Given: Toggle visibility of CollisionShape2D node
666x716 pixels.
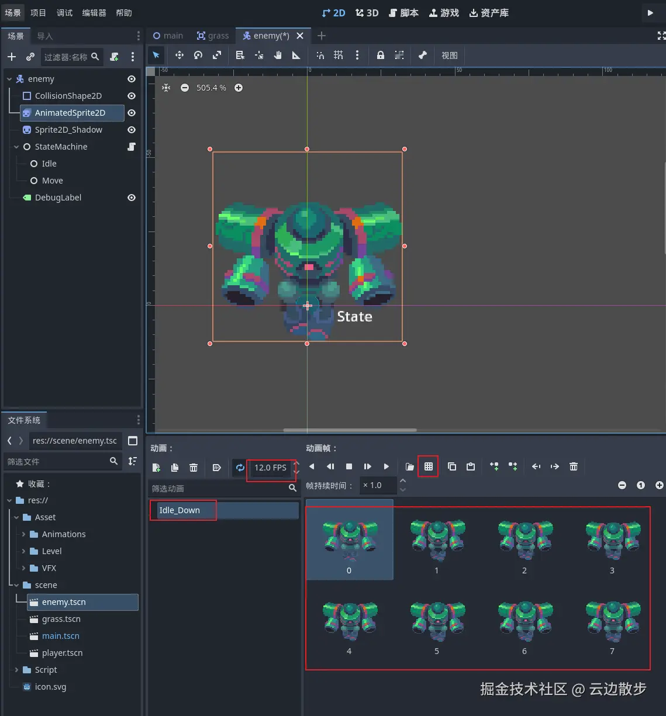Looking at the screenshot, I should pos(132,96).
